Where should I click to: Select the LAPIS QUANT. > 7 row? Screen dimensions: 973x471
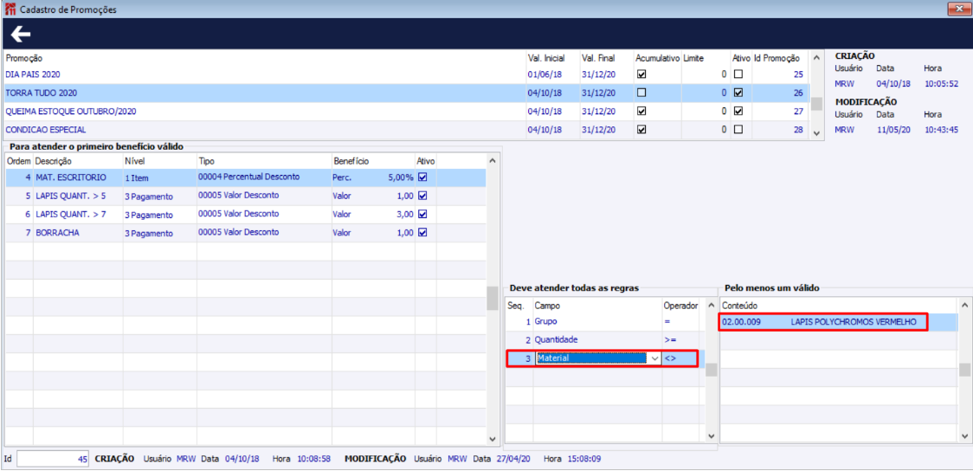pyautogui.click(x=246, y=214)
